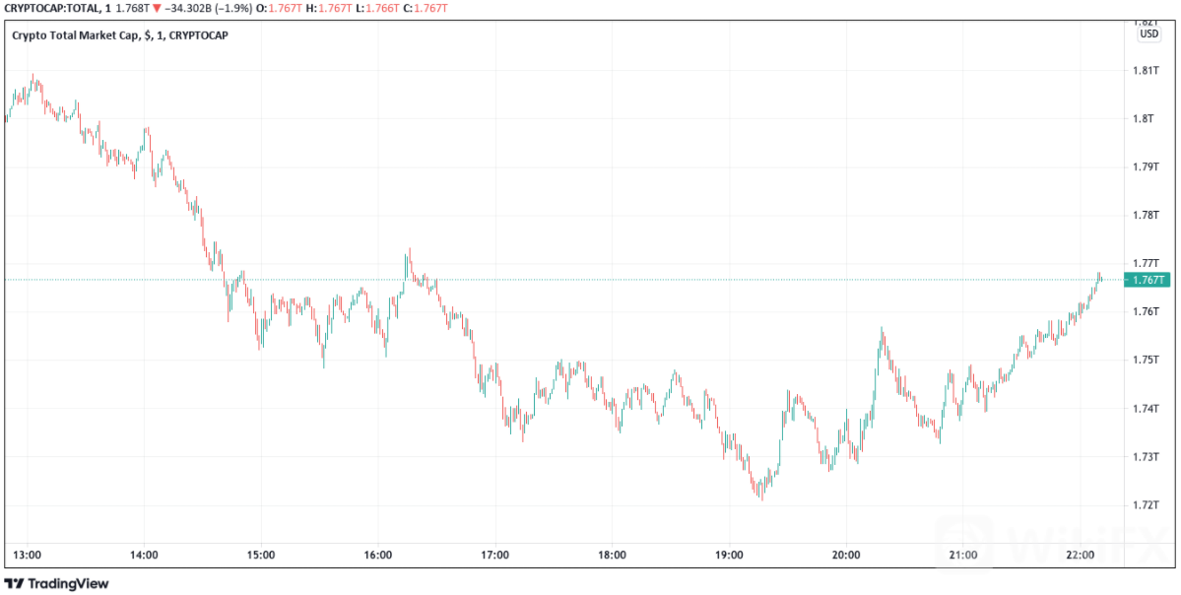Click the USD currency label on price axis

(x=1148, y=33)
